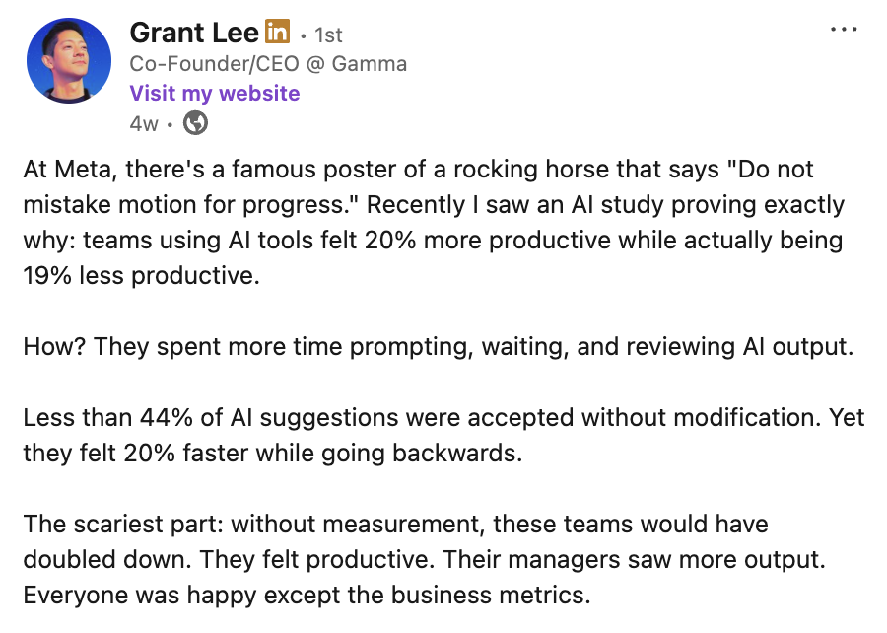This screenshot has width=887, height=633.
Task: Click the Co-Founder/CEO @ Gamma headline
Action: 268,64
